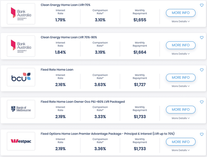Save bcu Fixed Rate loan with heart
The width and height of the screenshot is (207, 157).
pyautogui.click(x=202, y=70)
